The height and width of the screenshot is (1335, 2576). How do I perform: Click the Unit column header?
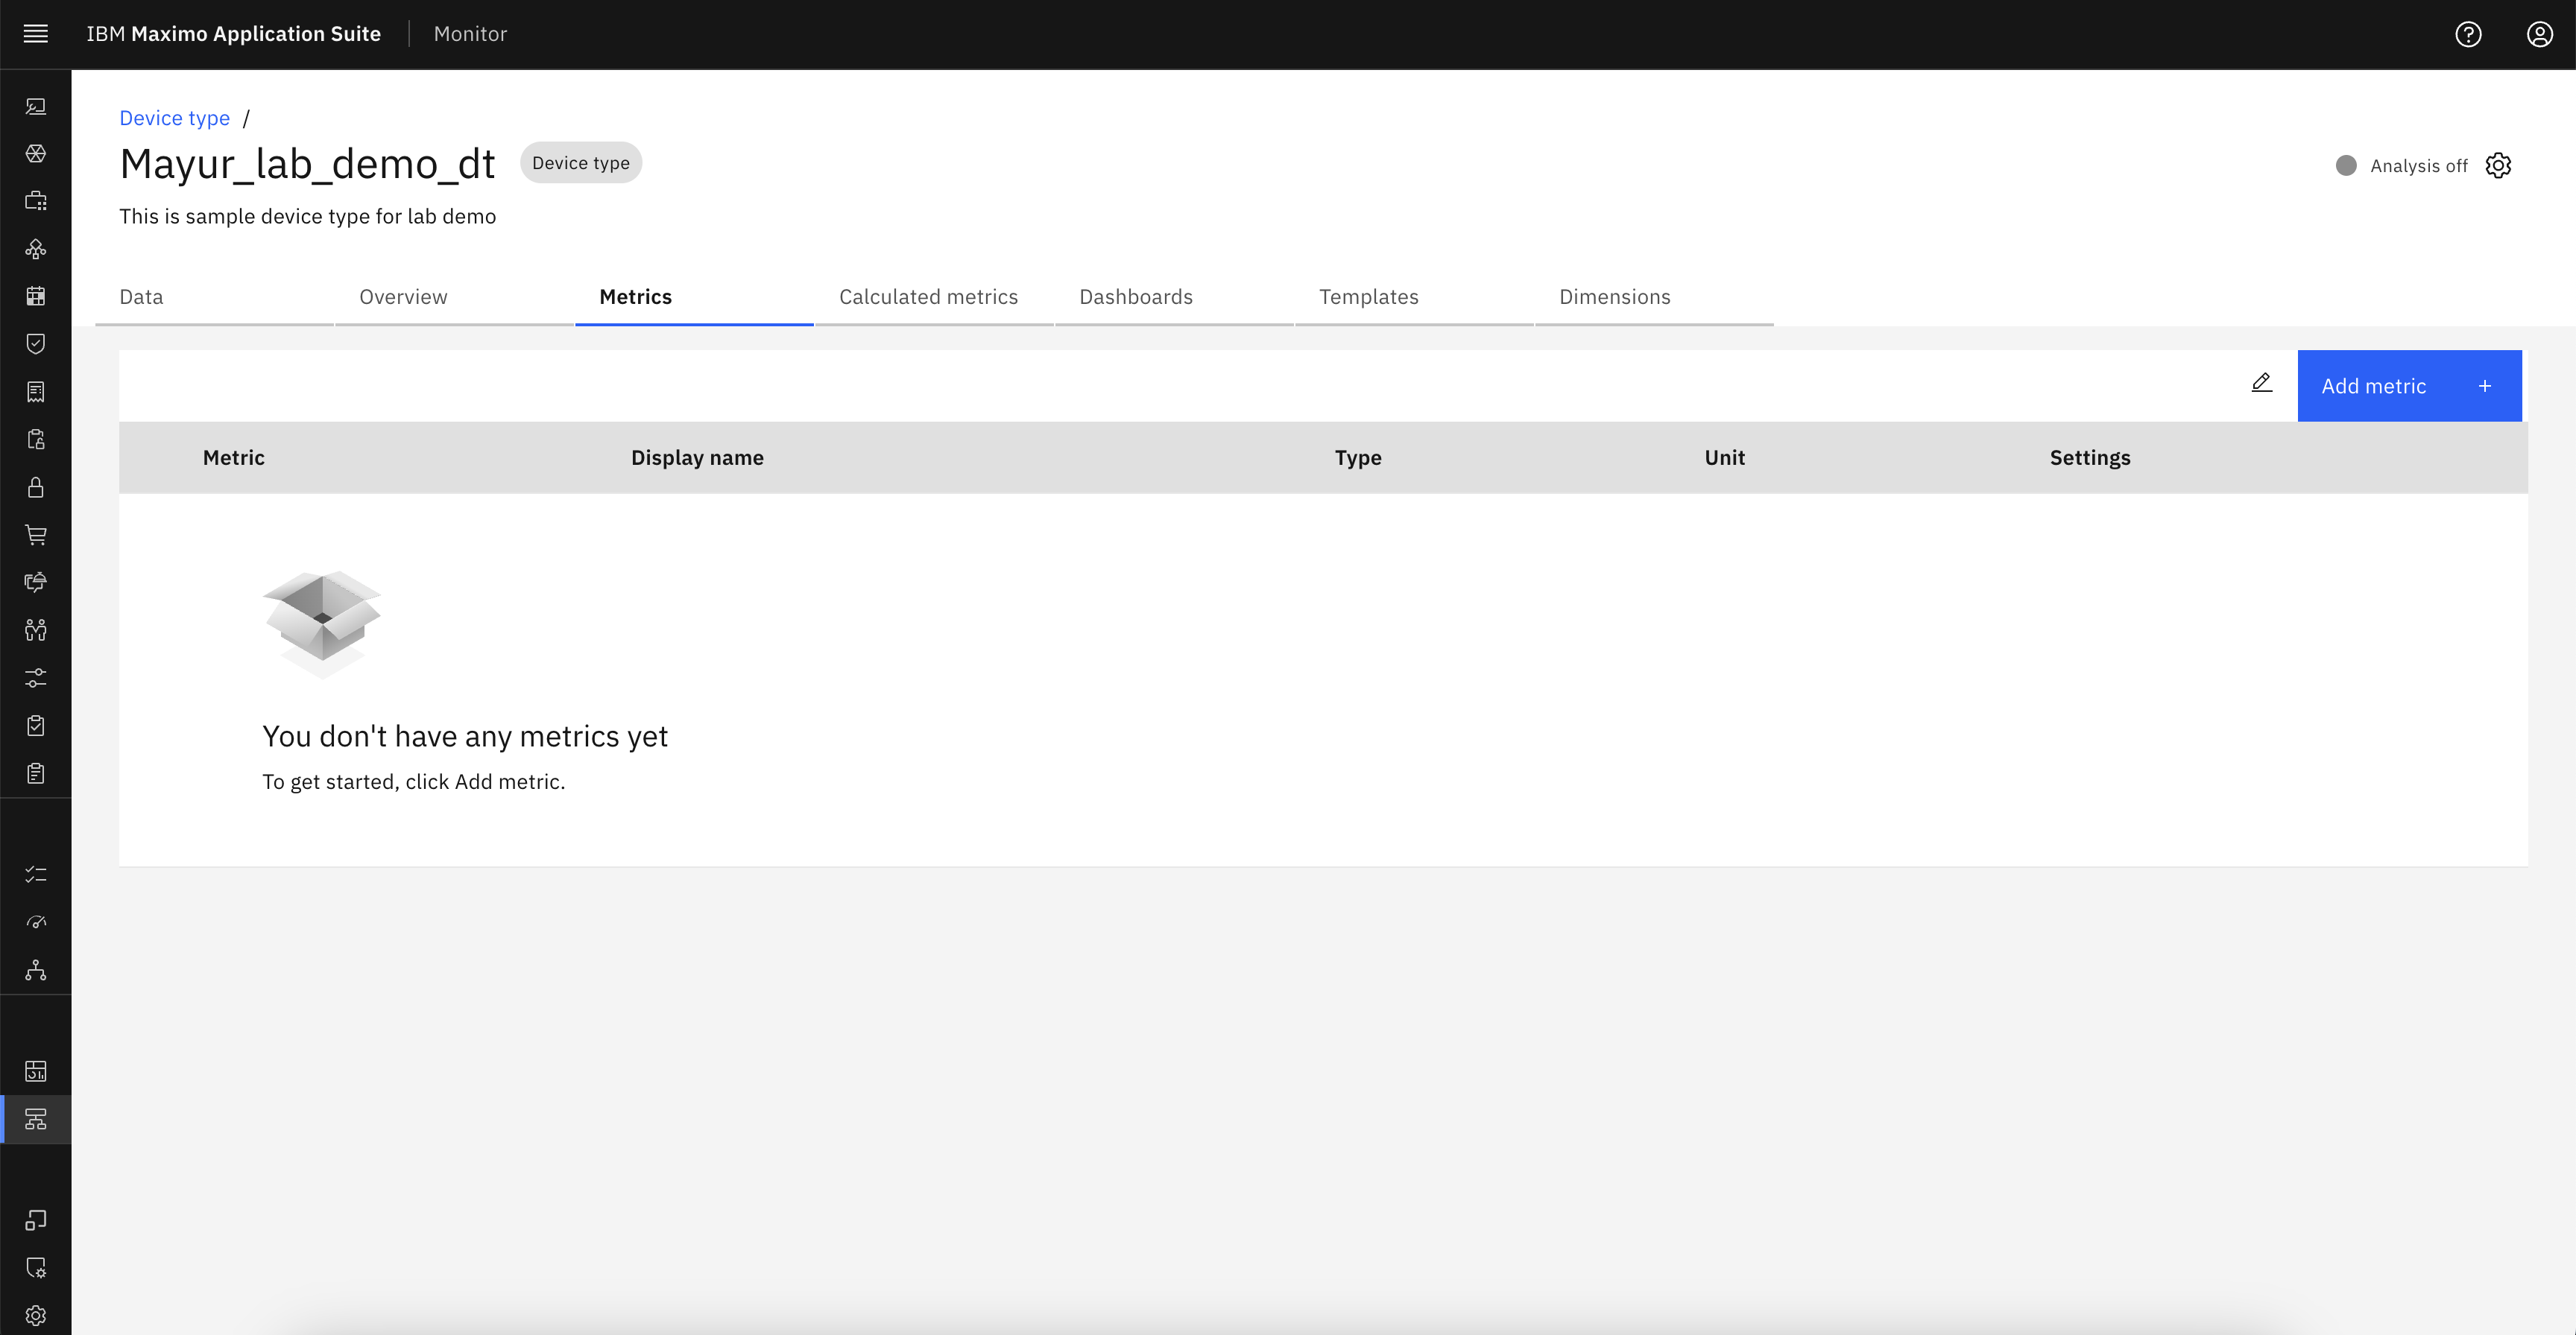(x=1724, y=457)
